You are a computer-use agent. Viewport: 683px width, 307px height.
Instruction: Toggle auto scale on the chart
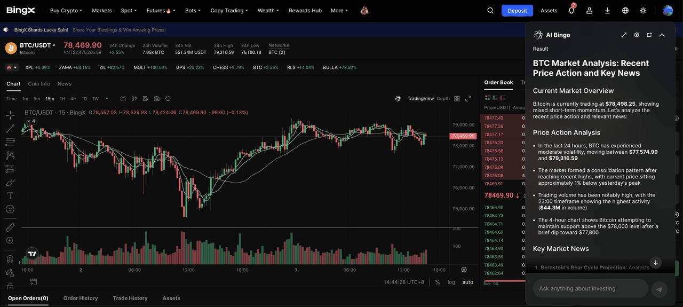coord(467,282)
